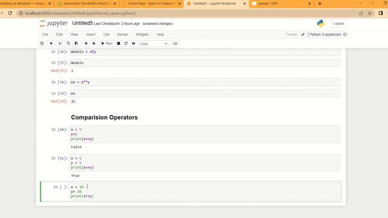Viewport: 388px width, 218px height.
Task: Move selected cell up with the arrow icon
Action: 86,44
